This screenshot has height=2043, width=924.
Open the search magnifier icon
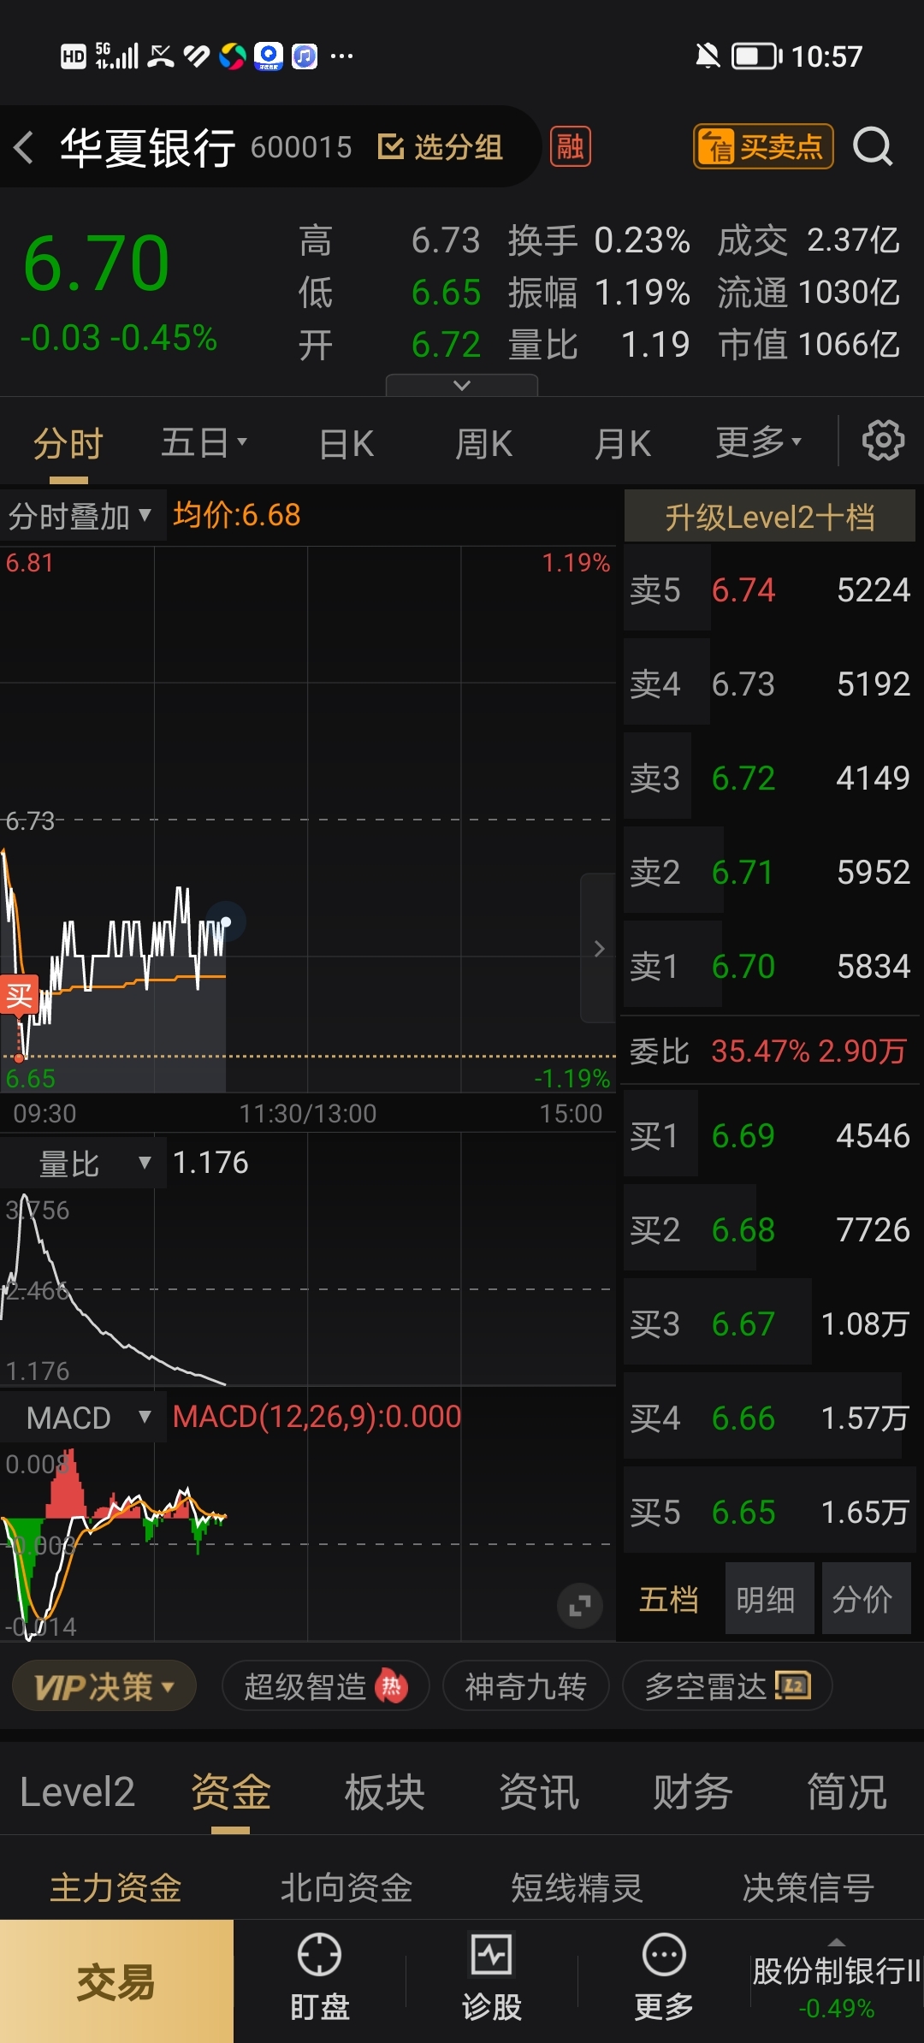point(873,146)
